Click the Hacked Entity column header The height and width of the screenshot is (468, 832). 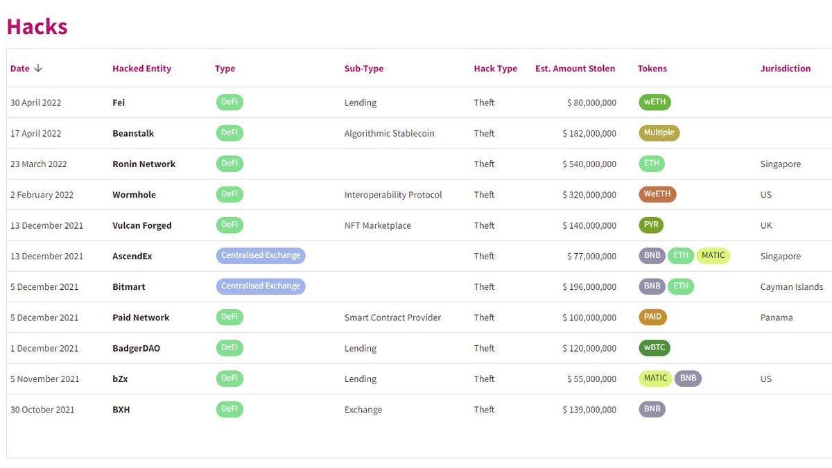coord(141,69)
